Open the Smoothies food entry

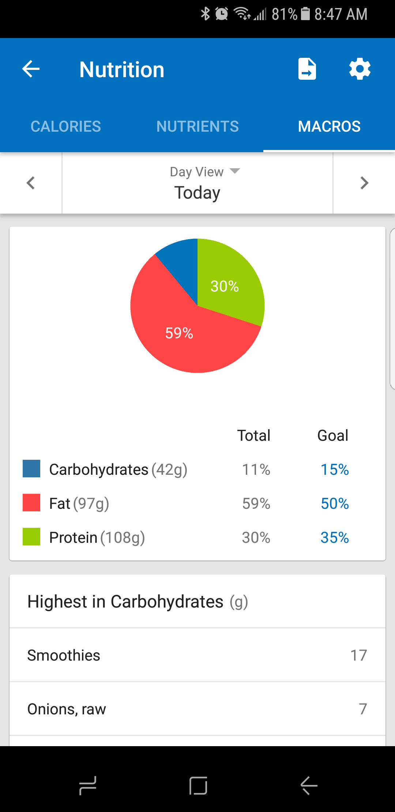[197, 655]
